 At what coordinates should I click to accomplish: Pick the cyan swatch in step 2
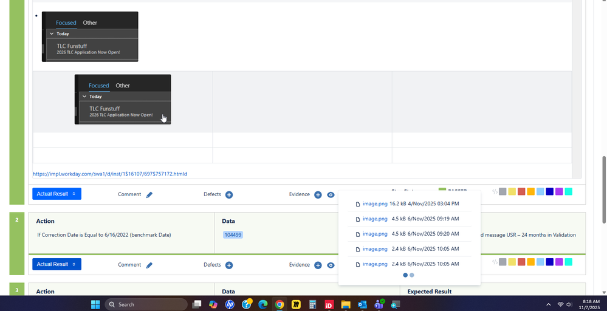(x=568, y=262)
